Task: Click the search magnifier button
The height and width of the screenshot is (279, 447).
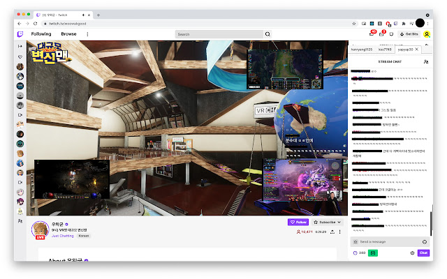Action: tap(268, 34)
